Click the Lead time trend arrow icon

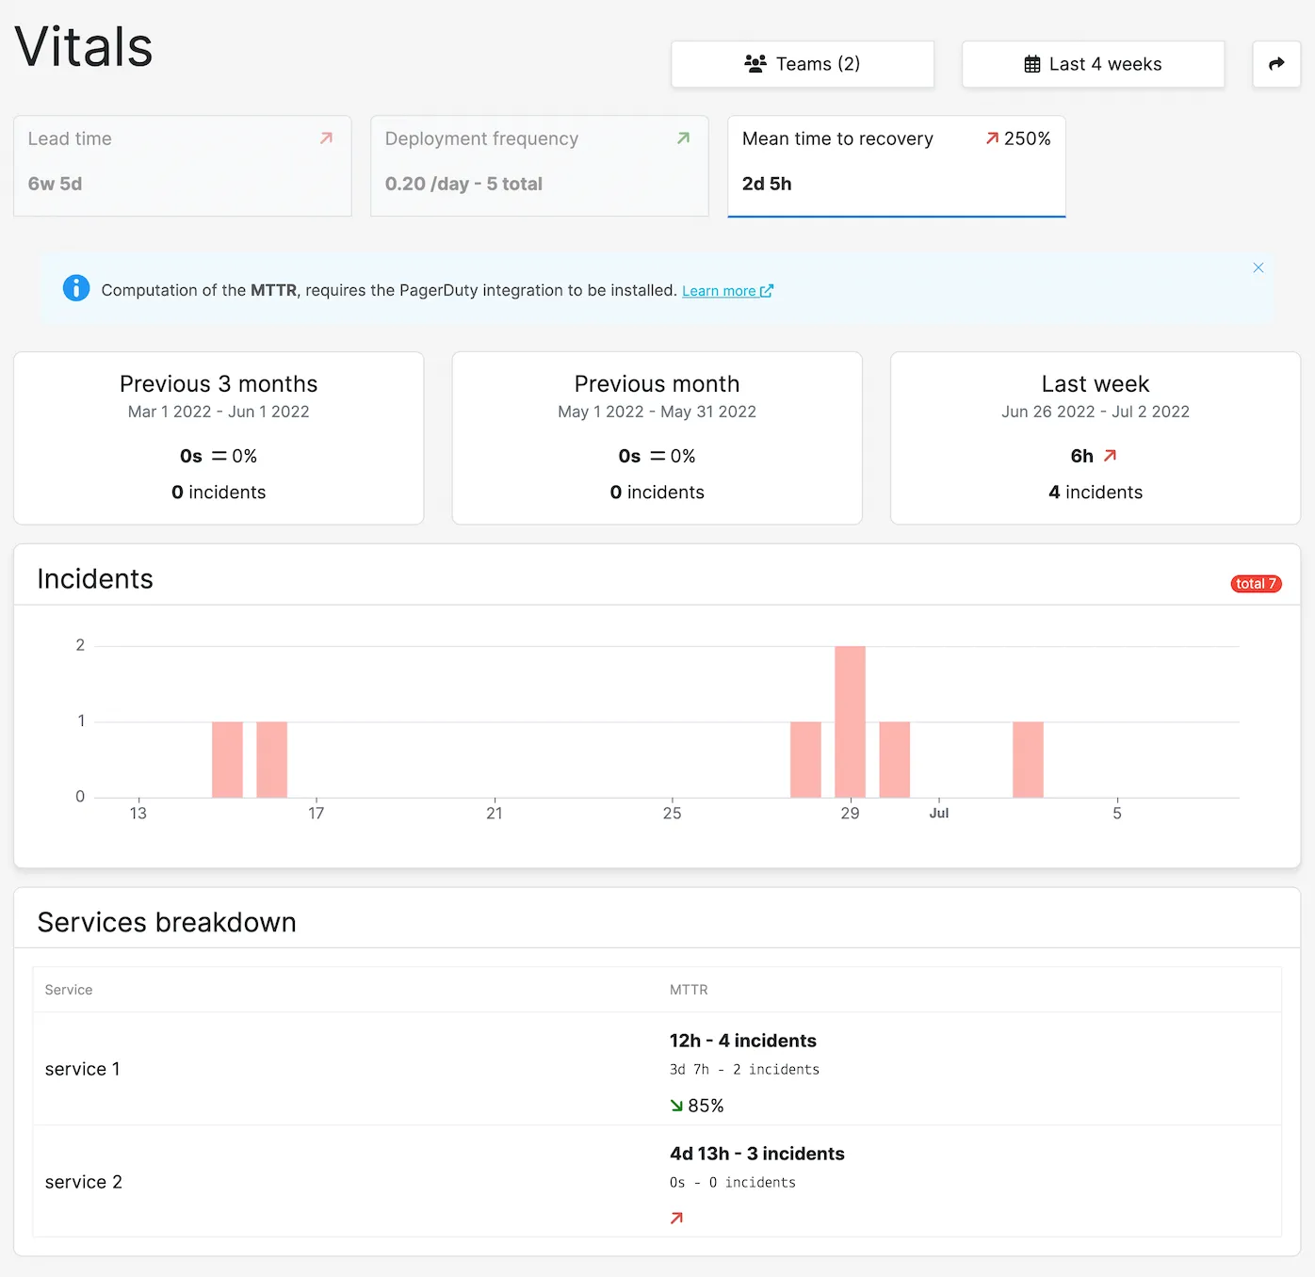pos(327,138)
